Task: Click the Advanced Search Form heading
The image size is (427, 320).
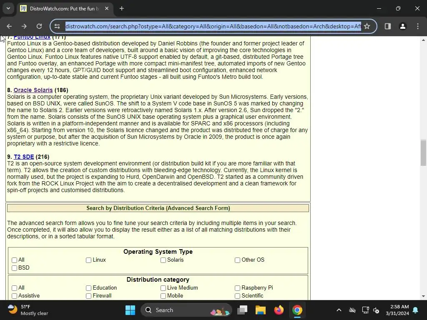Action: click(158, 208)
